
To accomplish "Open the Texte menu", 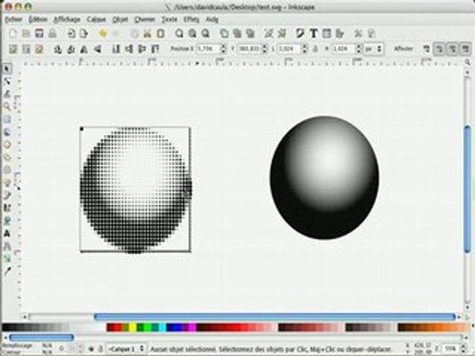I will [169, 20].
